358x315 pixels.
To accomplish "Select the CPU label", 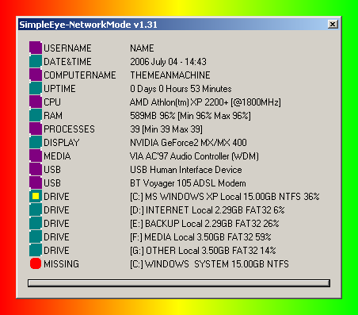I will coord(52,102).
